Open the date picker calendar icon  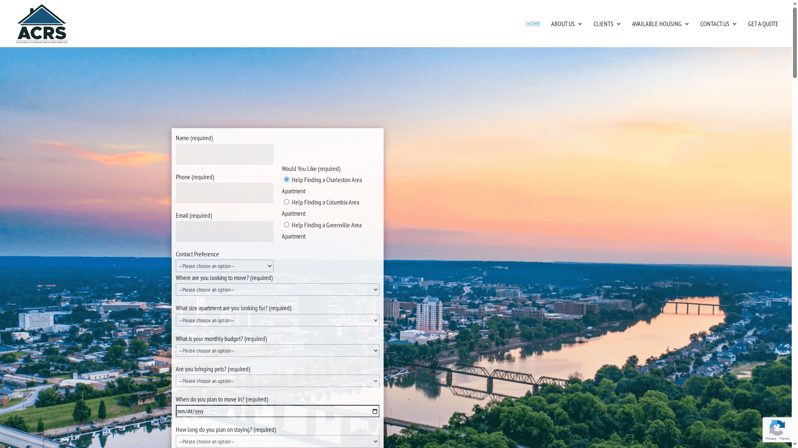click(375, 411)
